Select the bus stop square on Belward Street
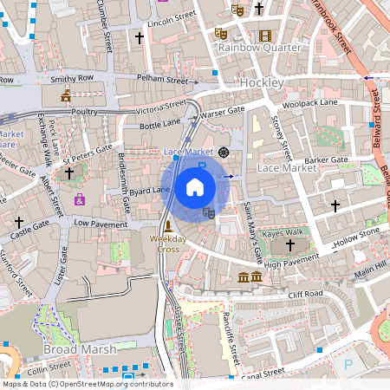This screenshot has width=390, height=390. [372, 125]
